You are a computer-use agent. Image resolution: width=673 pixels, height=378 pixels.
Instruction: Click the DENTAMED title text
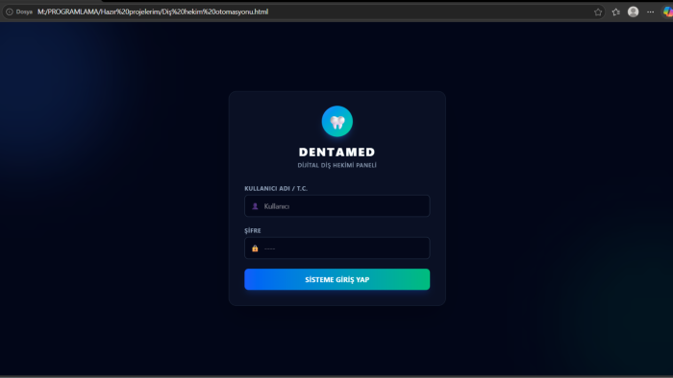click(x=337, y=152)
